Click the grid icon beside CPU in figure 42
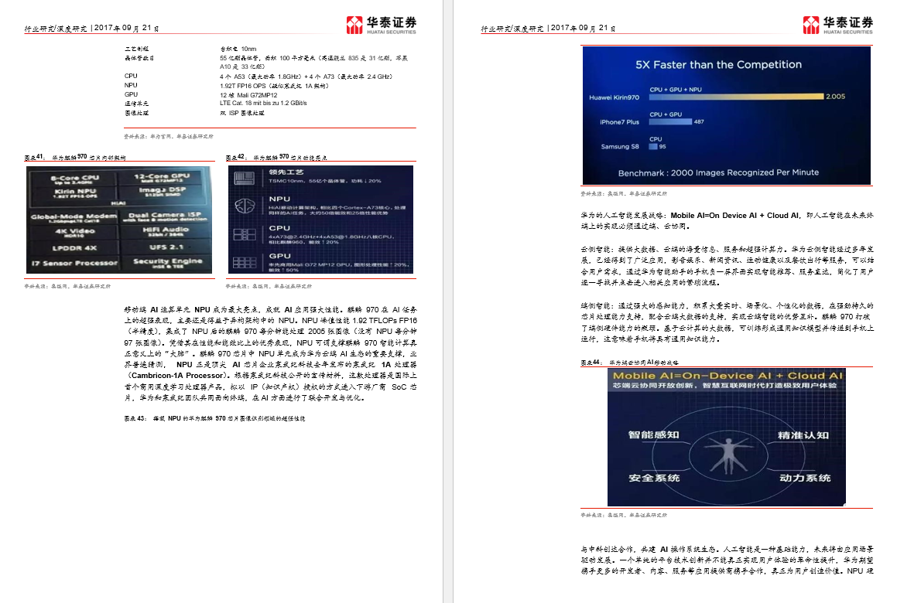The width and height of the screenshot is (897, 603). [x=245, y=234]
